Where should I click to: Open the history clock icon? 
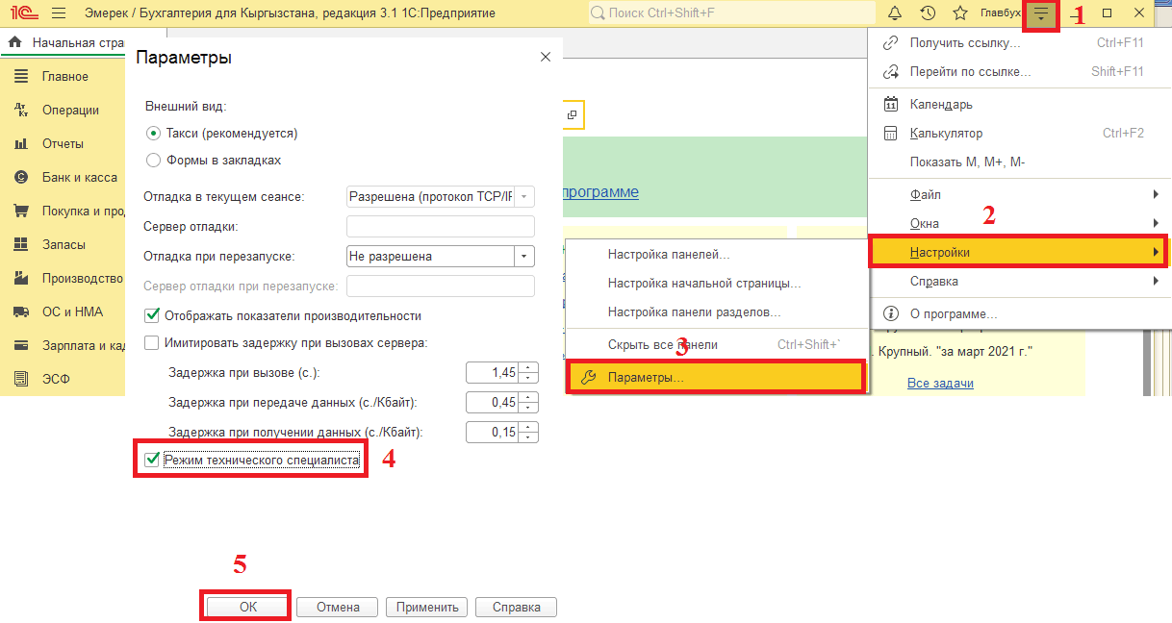pos(928,13)
